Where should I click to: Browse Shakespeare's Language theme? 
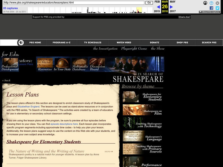pyautogui.click(x=142, y=136)
